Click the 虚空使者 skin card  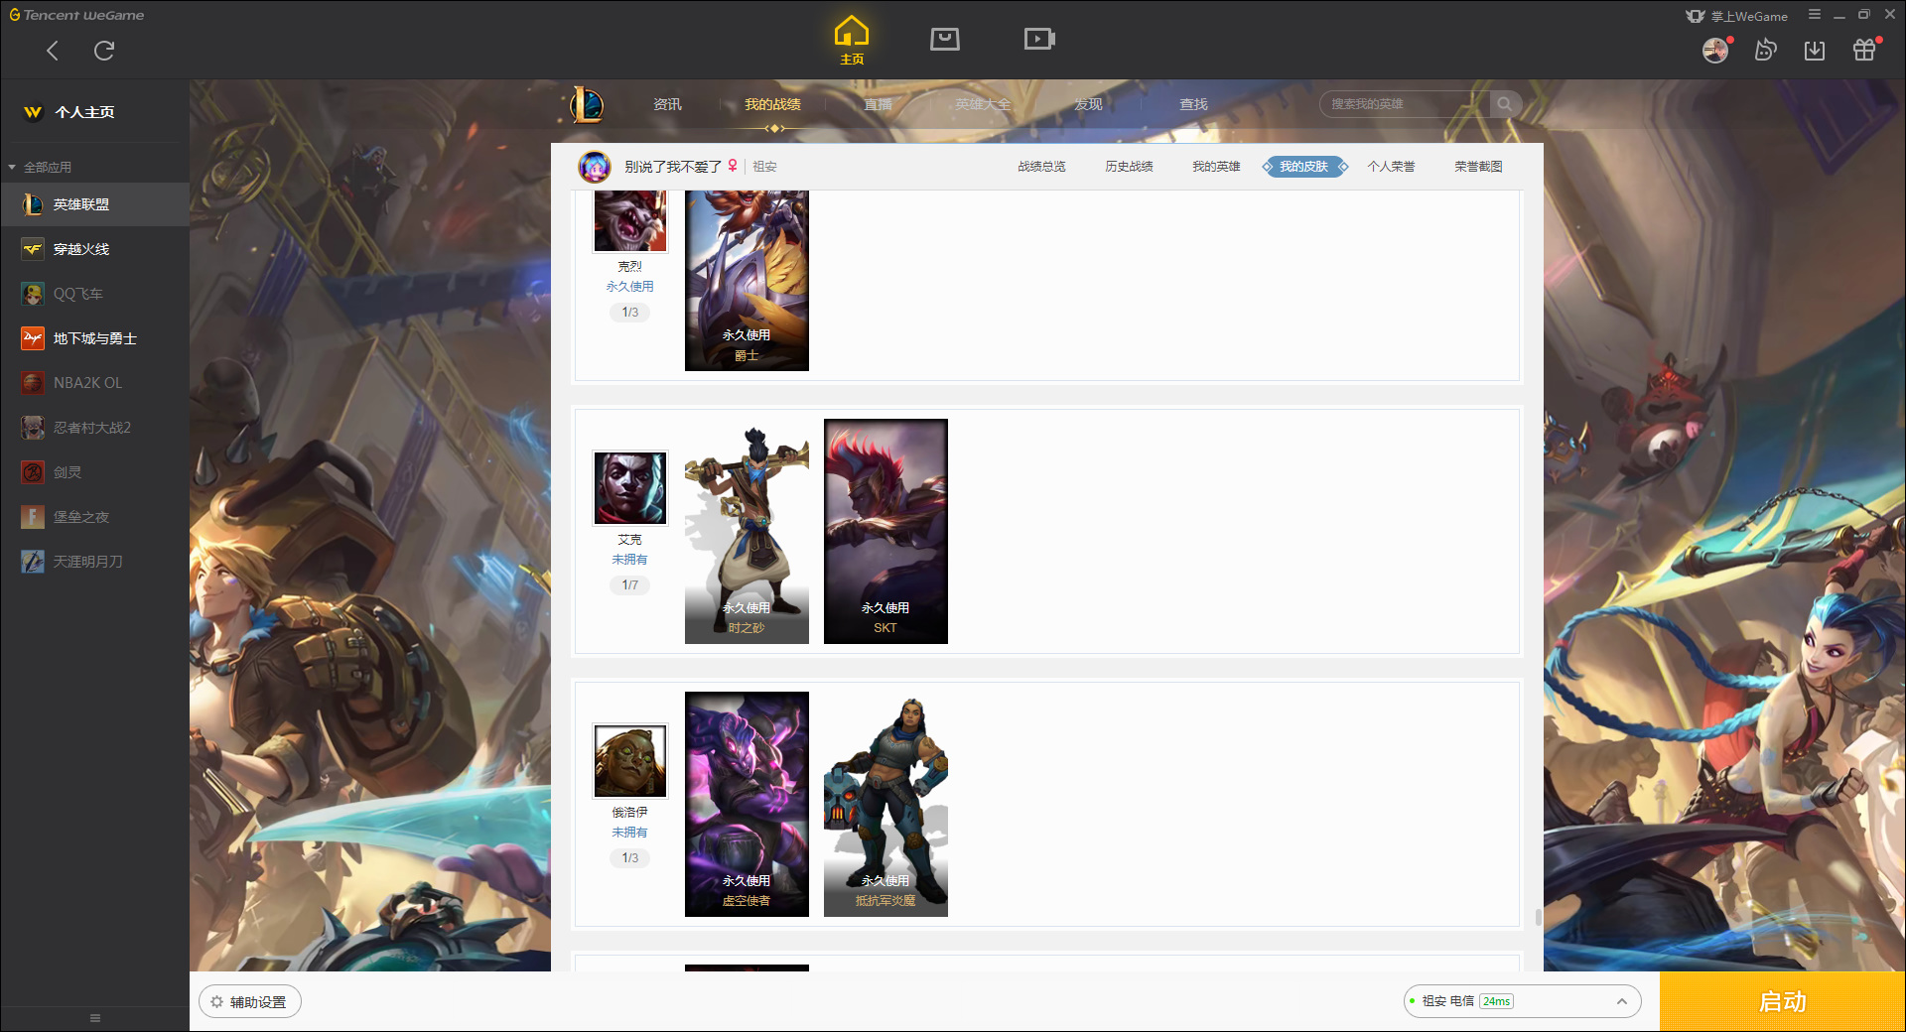pyautogui.click(x=747, y=804)
